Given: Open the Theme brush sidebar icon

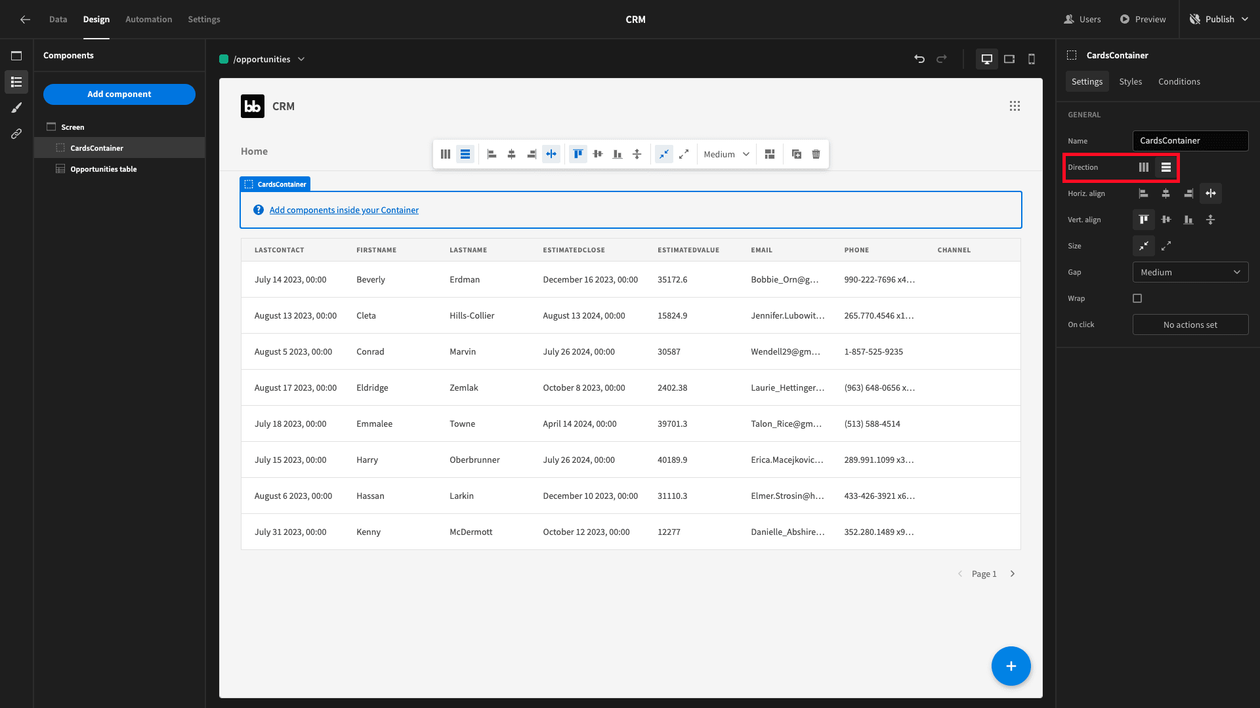Looking at the screenshot, I should coord(16,108).
